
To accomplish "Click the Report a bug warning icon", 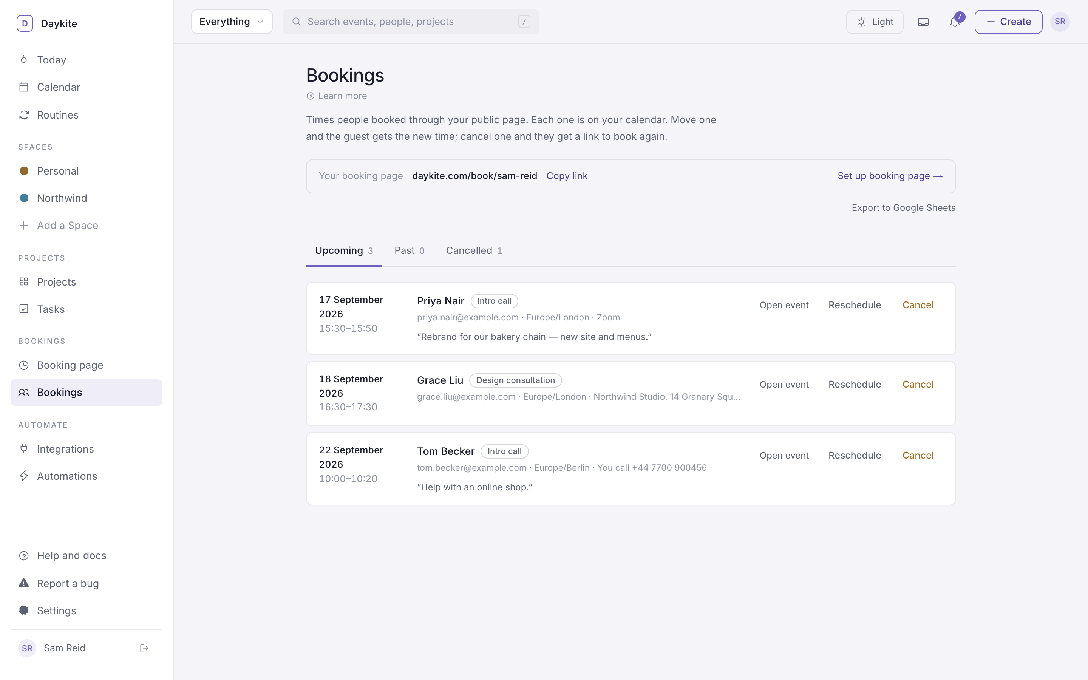I will (24, 583).
